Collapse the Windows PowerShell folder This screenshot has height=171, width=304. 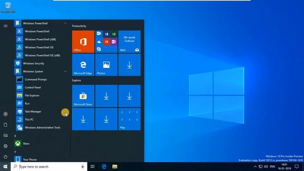(66, 23)
